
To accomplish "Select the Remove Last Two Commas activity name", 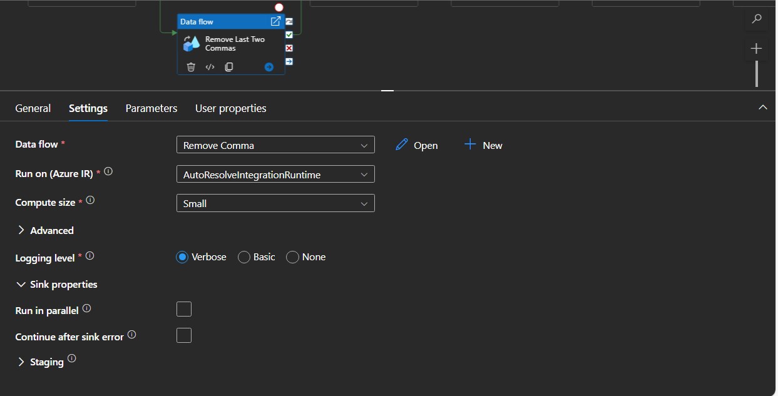I will click(235, 44).
